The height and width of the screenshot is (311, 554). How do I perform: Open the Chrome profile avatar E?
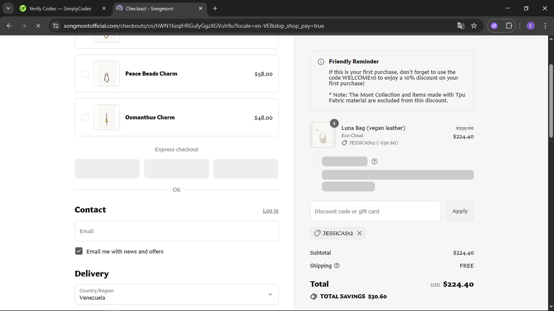(530, 26)
